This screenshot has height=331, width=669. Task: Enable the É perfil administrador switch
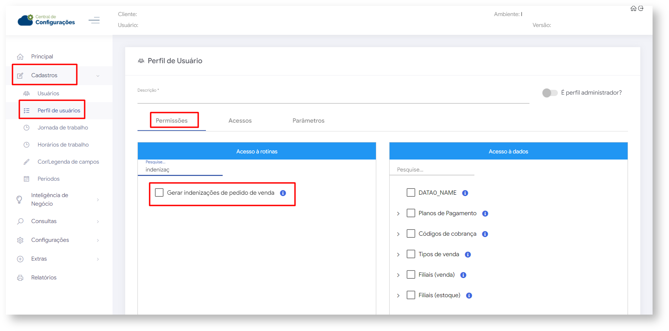tap(550, 93)
